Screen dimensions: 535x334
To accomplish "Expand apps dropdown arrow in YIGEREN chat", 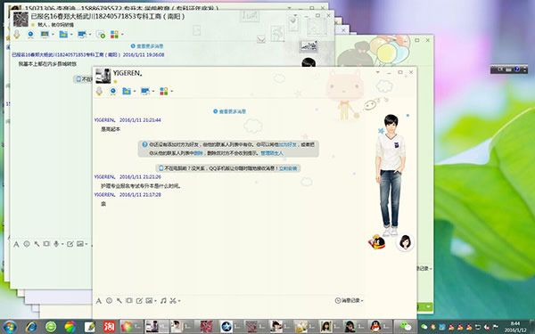I will click(171, 92).
